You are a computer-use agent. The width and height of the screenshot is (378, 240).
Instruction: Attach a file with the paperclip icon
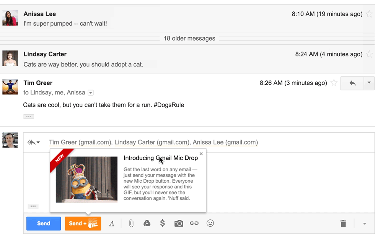(131, 224)
